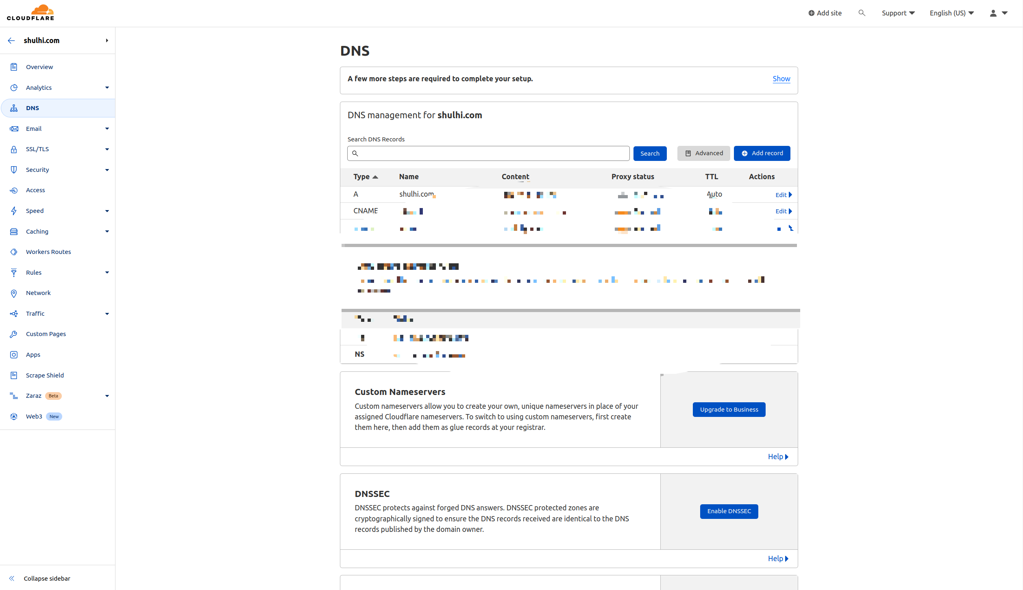
Task: Click the Scrape Shield sidebar icon
Action: click(x=14, y=375)
